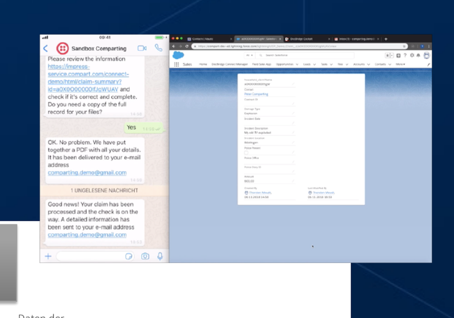
Task: Open the e-mail link in 'Good news' message
Action: coord(87,235)
